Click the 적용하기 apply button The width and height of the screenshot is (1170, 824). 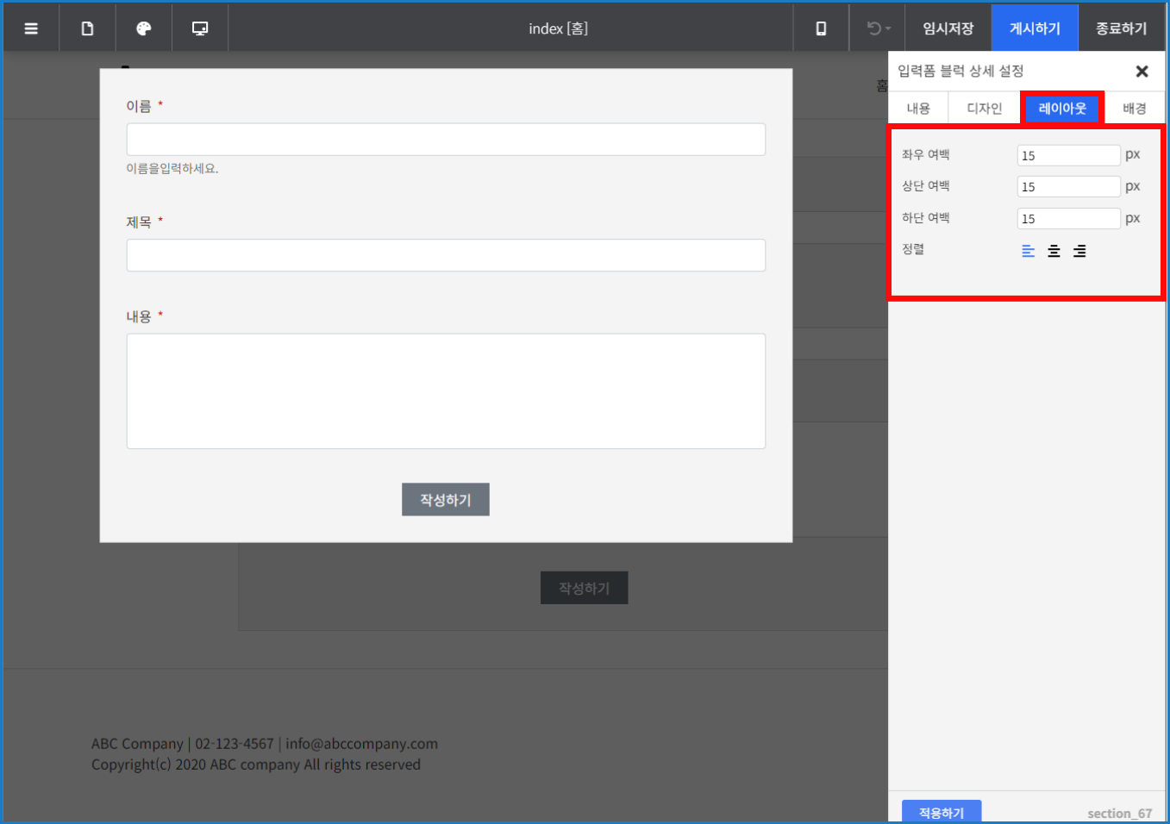(941, 811)
